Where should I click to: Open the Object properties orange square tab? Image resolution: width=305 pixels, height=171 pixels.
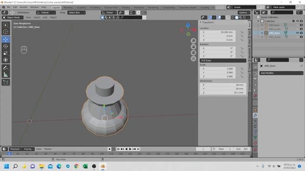(x=255, y=110)
